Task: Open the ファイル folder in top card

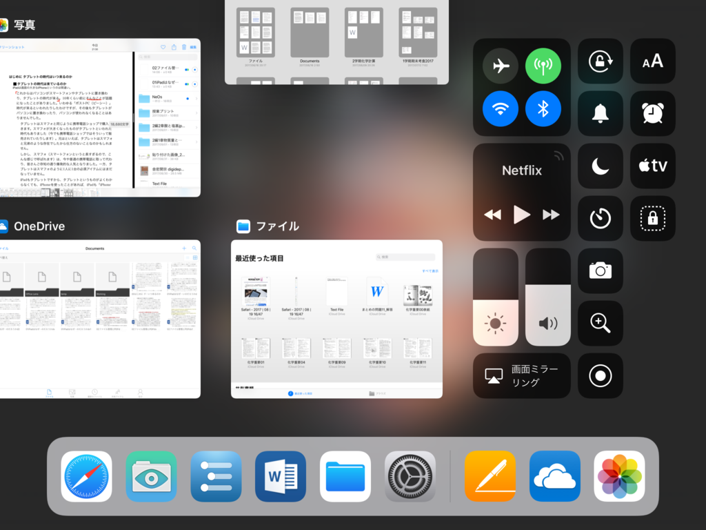Action: [255, 37]
